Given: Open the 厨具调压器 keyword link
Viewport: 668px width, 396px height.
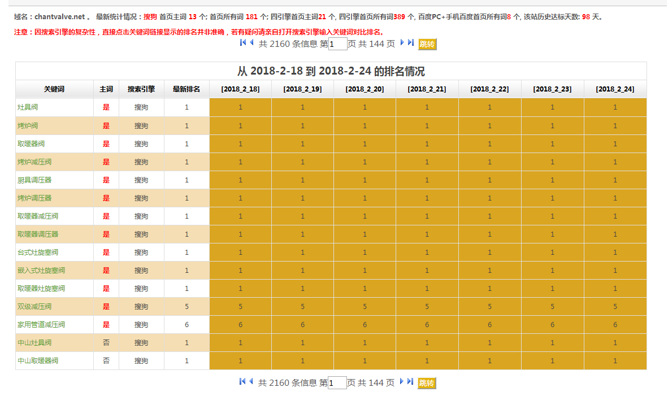Looking at the screenshot, I should coord(34,180).
